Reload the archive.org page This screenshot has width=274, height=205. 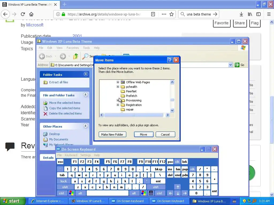23,14
